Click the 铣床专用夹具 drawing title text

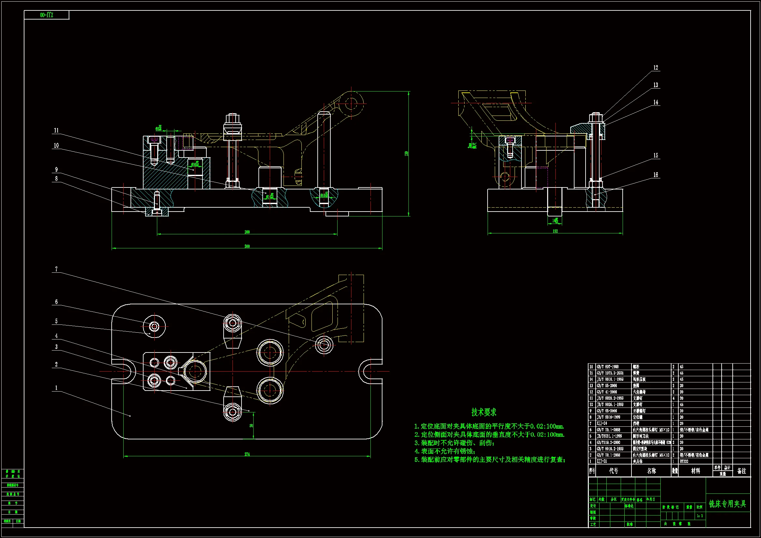727,504
